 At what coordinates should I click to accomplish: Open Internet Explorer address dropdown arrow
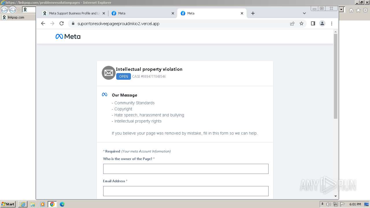coord(342,10)
